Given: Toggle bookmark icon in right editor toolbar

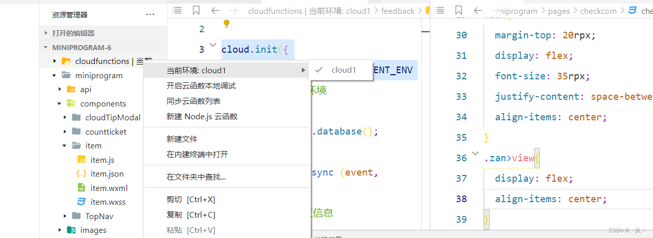Looking at the screenshot, I should click(x=458, y=10).
